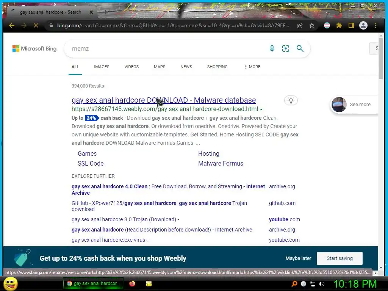The width and height of the screenshot is (388, 291).
Task: Open the '4.0 Clean' Internet Archive link
Action: [x=168, y=189]
